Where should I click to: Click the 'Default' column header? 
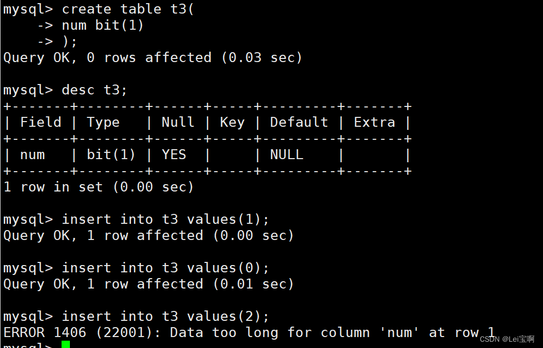(x=299, y=122)
